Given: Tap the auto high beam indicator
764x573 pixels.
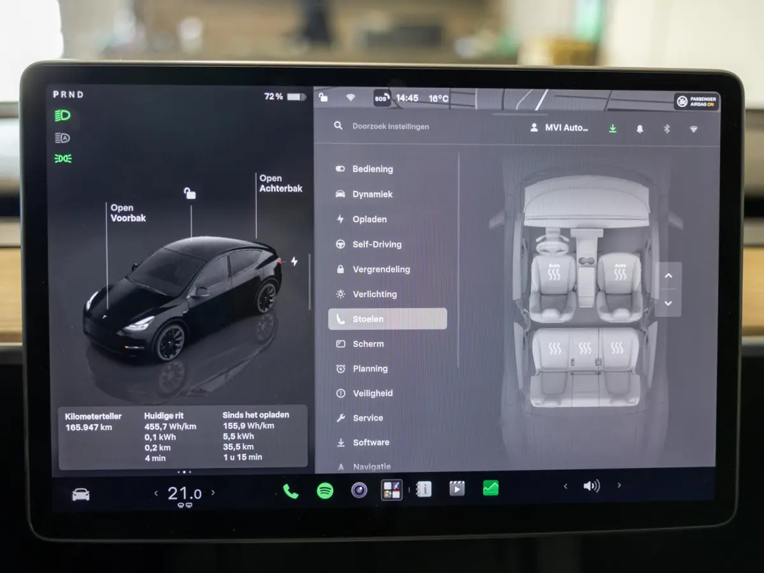Looking at the screenshot, I should point(62,138).
